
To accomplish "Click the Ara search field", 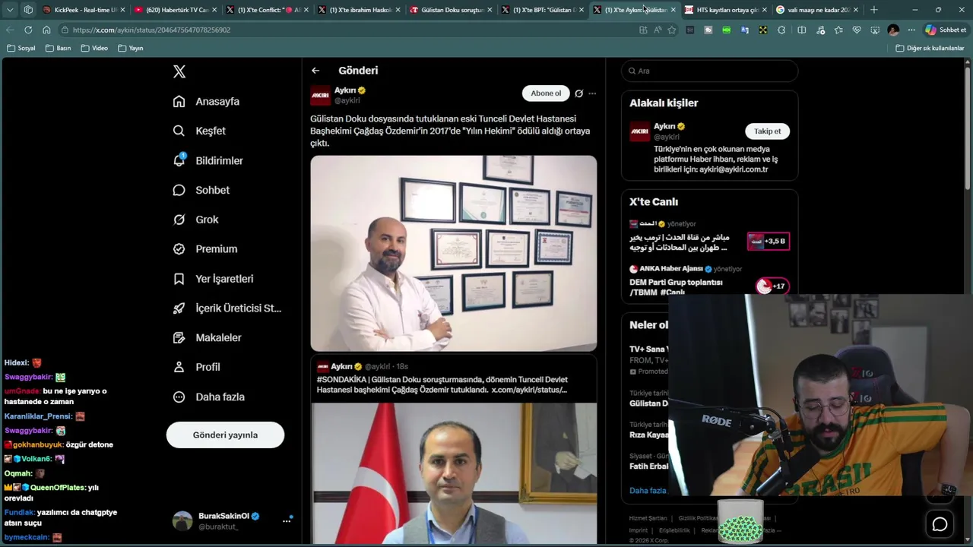I will tap(709, 71).
